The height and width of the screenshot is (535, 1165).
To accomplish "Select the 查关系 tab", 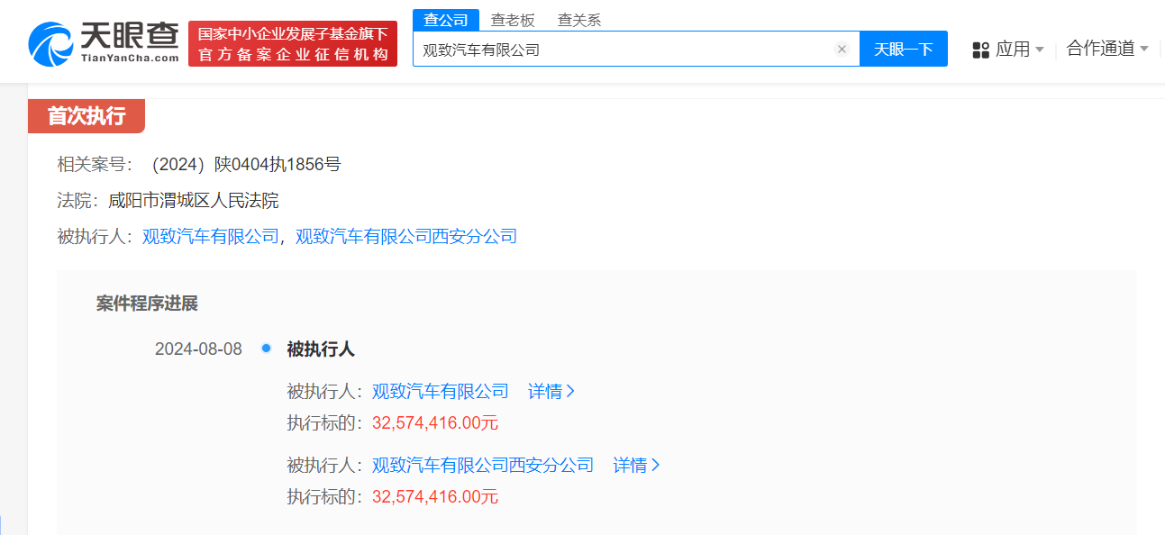I will point(578,20).
